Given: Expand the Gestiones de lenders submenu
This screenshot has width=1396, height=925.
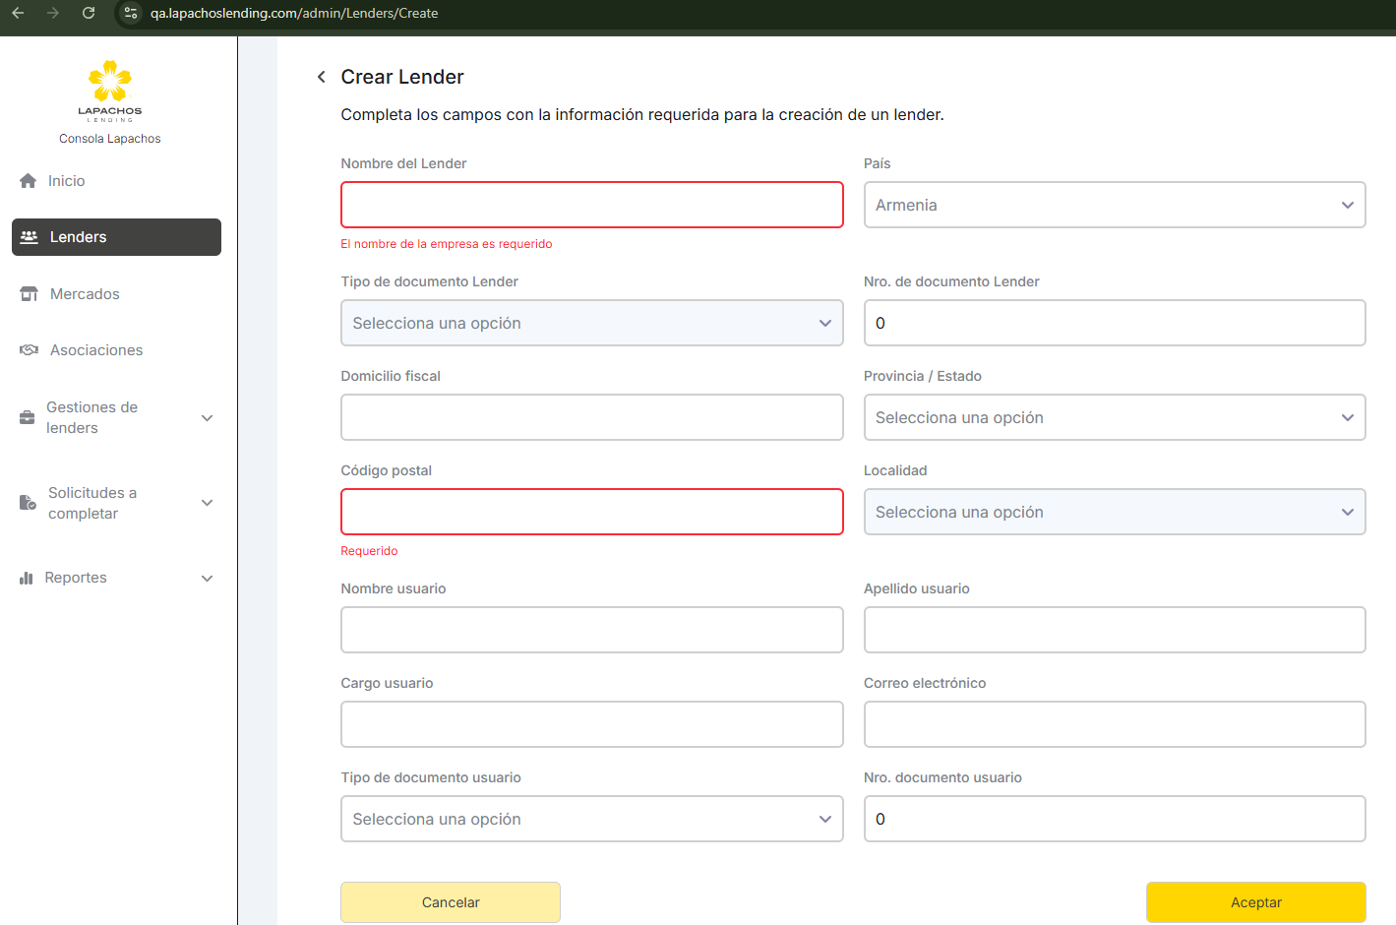Looking at the screenshot, I should pyautogui.click(x=207, y=418).
